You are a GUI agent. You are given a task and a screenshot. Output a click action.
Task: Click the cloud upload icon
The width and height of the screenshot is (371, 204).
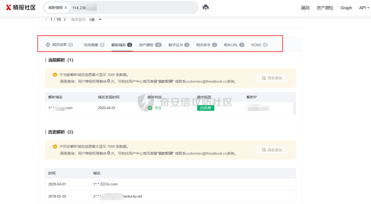click(x=206, y=8)
